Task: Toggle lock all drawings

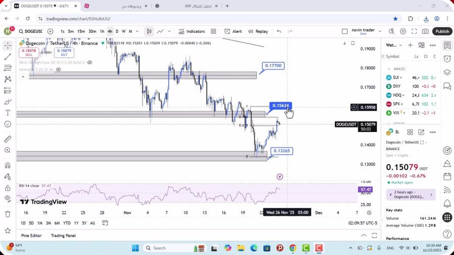Action: tap(8, 188)
